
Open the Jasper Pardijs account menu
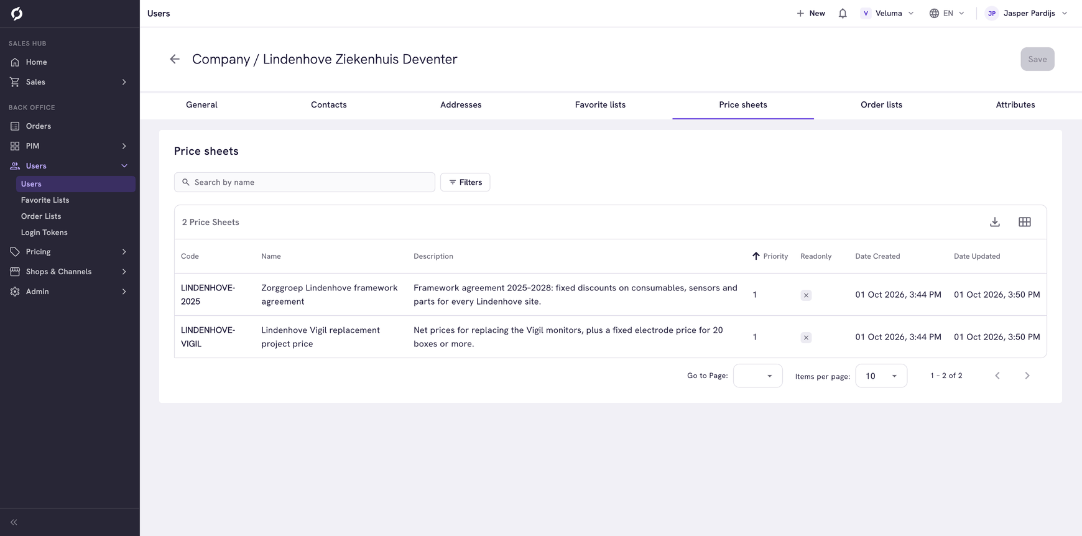pyautogui.click(x=1027, y=13)
